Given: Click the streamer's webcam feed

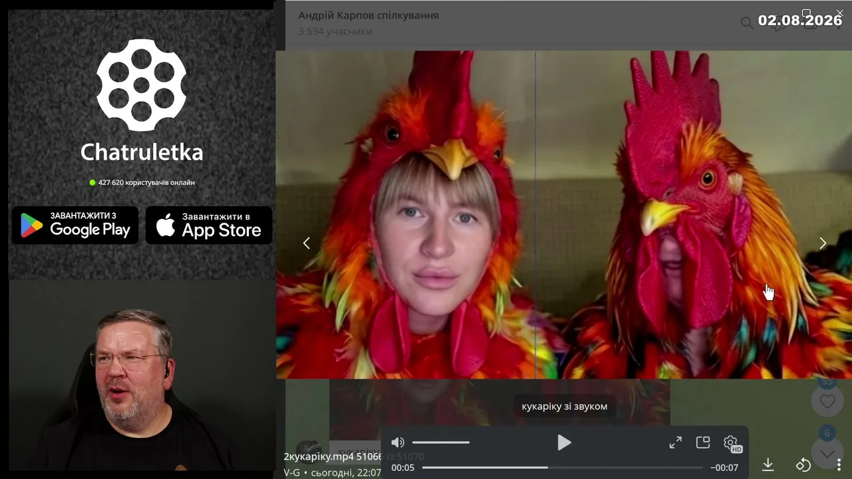Looking at the screenshot, I should pyautogui.click(x=142, y=375).
